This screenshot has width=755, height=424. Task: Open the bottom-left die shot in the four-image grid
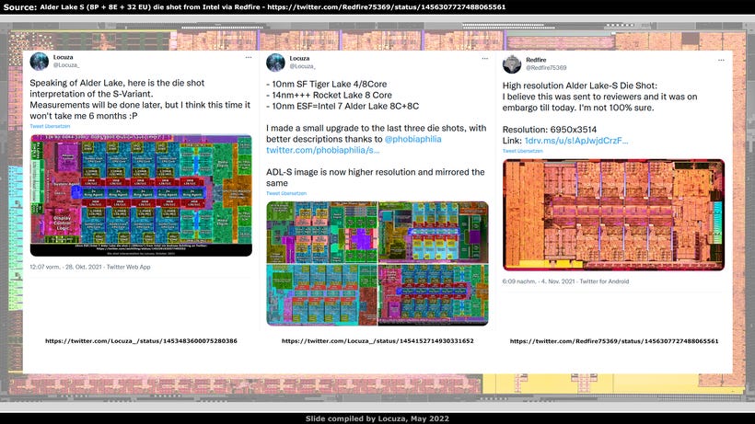pyautogui.click(x=321, y=294)
